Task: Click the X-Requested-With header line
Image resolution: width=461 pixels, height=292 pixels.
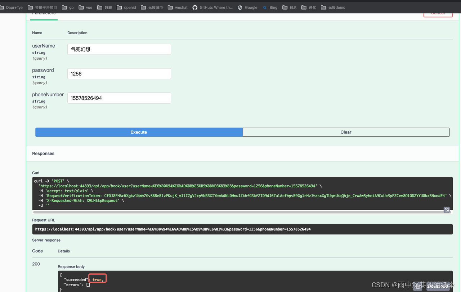Action: (81, 201)
